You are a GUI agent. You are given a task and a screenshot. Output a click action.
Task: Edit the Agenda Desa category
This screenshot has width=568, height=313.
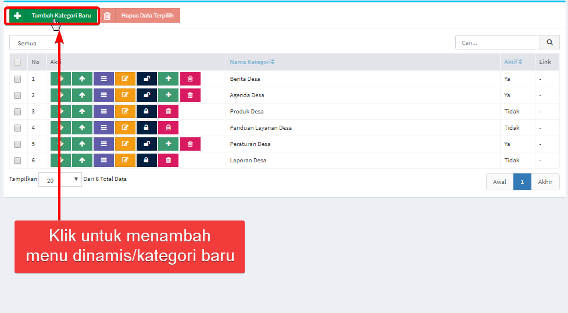(x=126, y=95)
